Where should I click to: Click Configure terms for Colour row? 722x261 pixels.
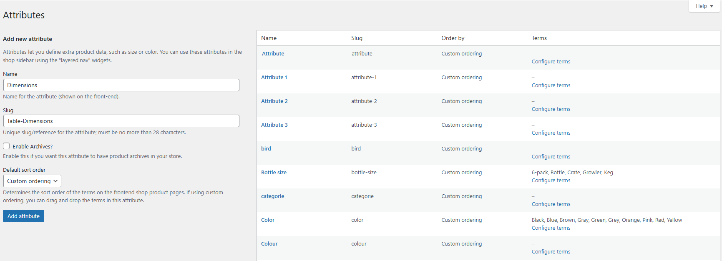click(551, 252)
